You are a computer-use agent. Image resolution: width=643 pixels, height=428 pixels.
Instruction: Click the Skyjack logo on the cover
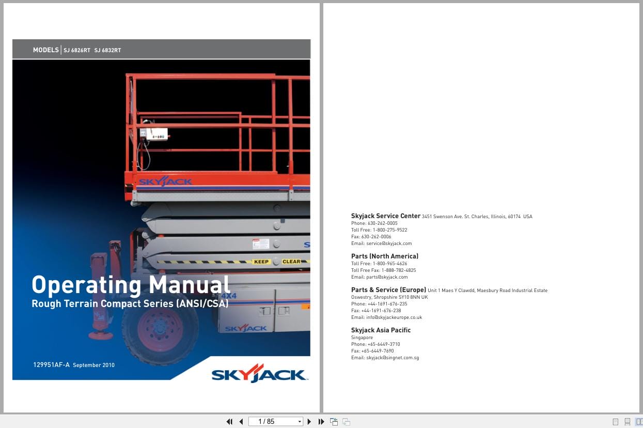(258, 374)
